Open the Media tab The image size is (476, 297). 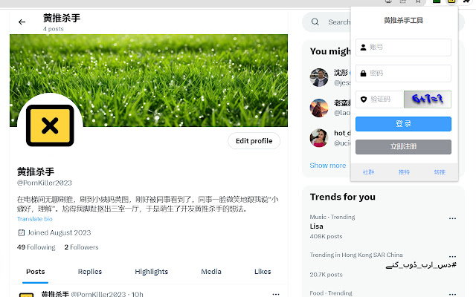[211, 272]
